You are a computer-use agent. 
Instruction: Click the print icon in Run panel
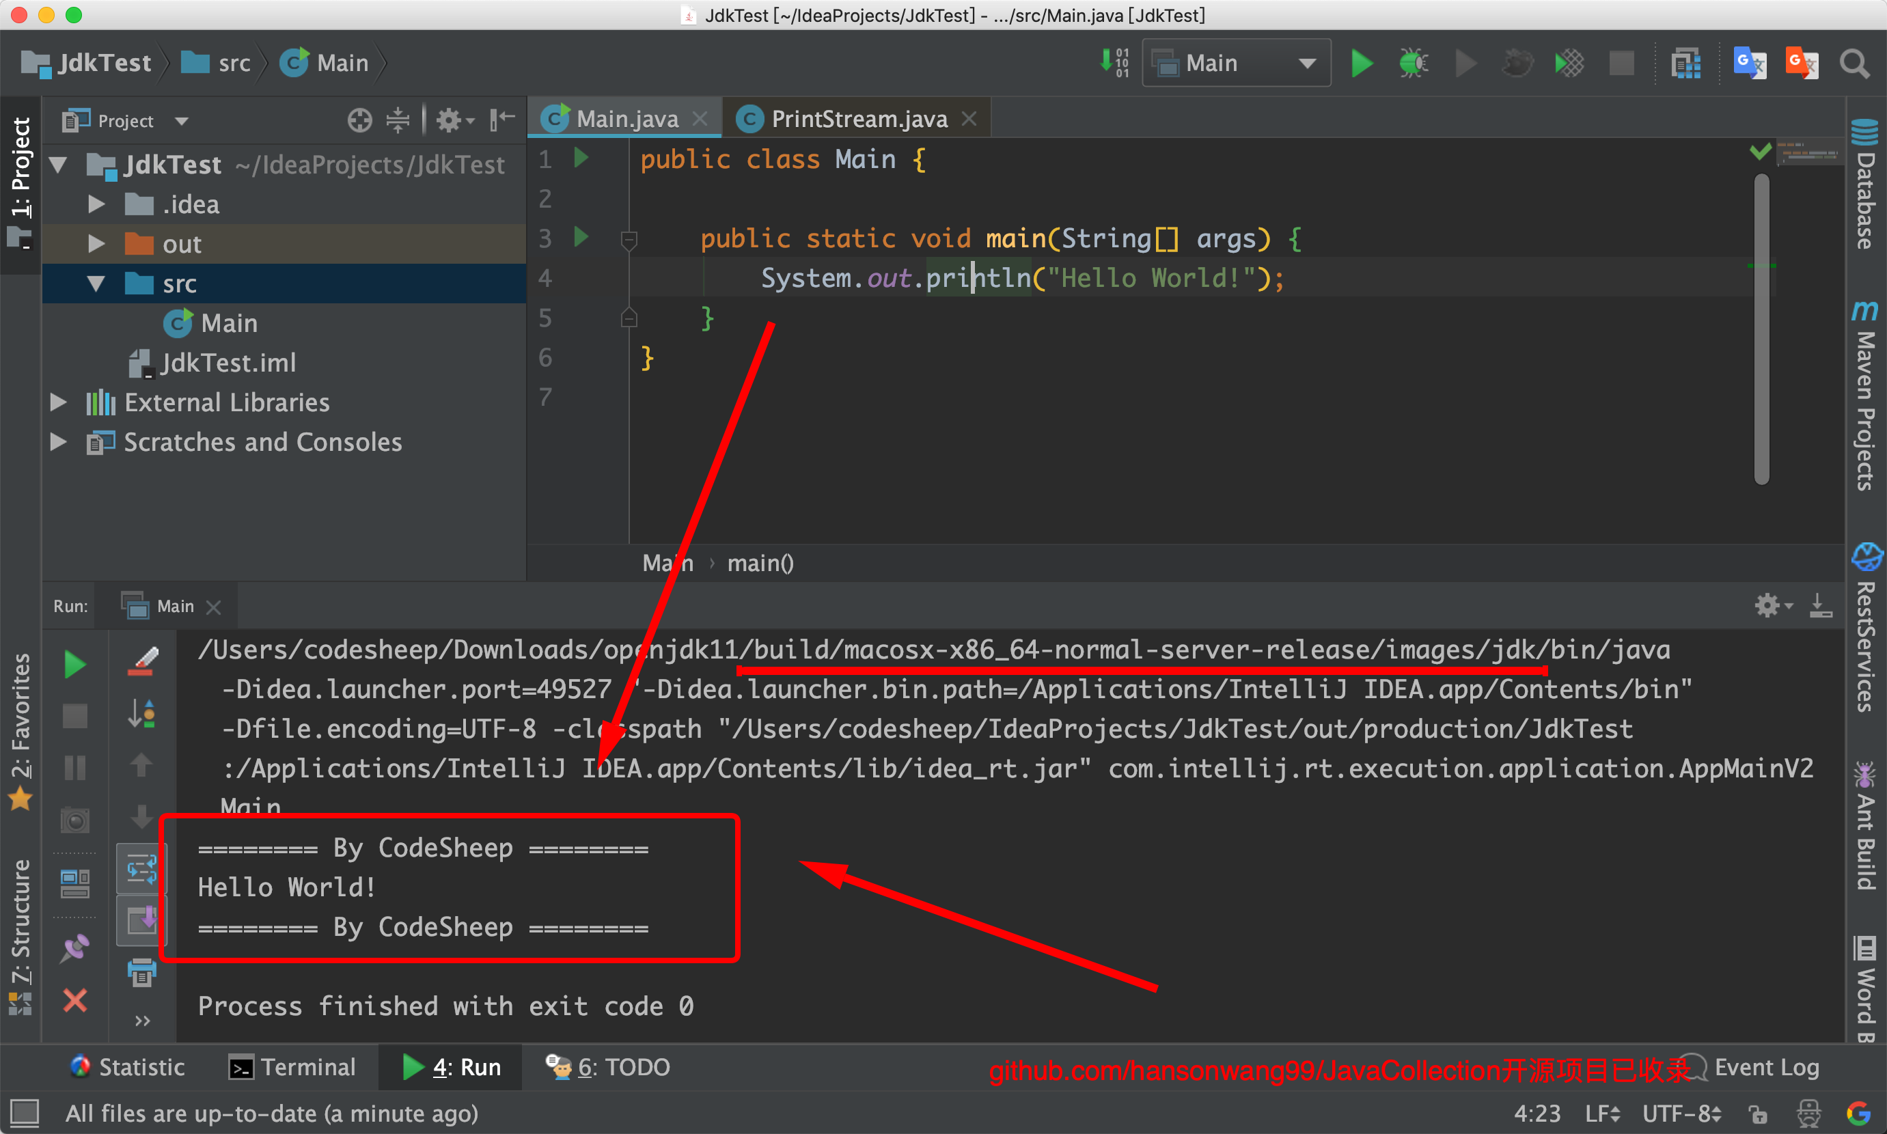tap(141, 973)
